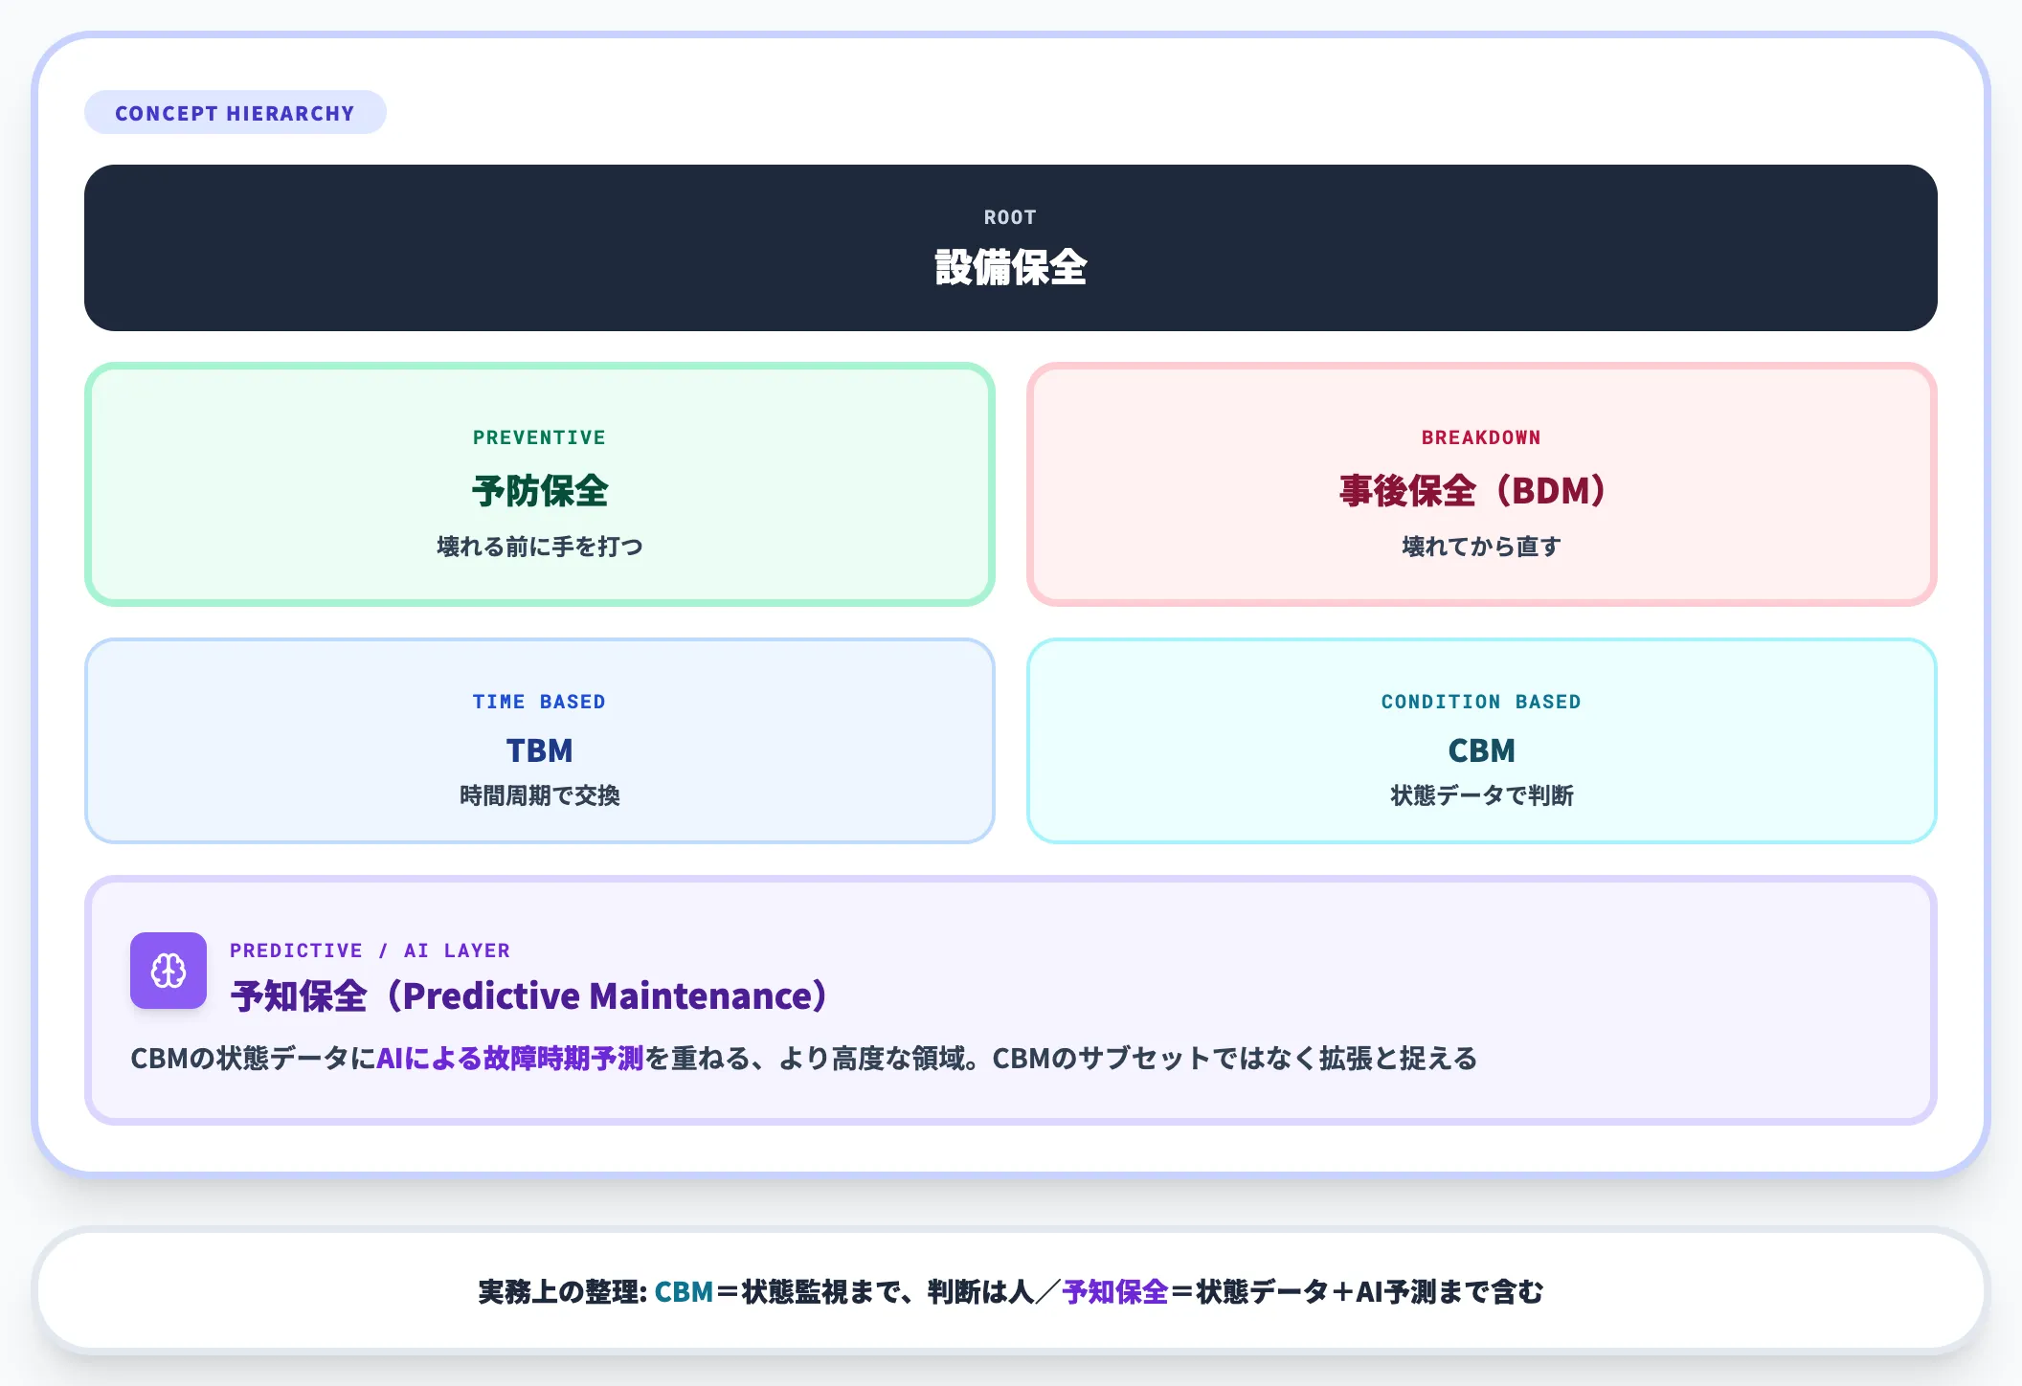Click the BREAKDOWN label text
The width and height of the screenshot is (2022, 1386).
click(1481, 437)
